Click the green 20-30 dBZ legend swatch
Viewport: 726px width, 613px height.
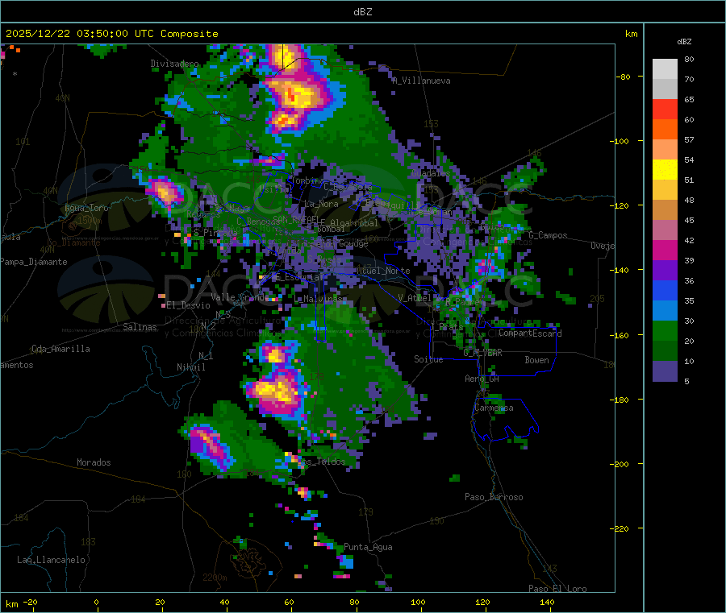click(x=665, y=330)
